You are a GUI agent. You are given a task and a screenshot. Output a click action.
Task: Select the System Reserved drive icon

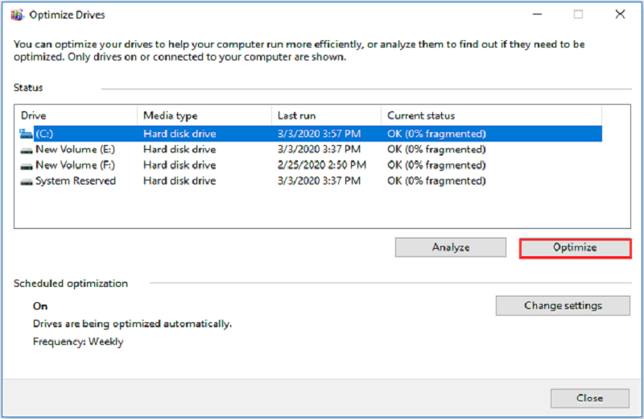(27, 181)
